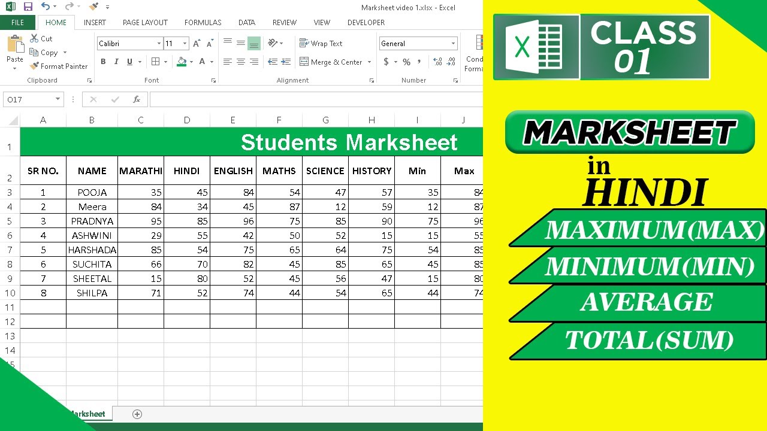Image resolution: width=767 pixels, height=431 pixels.
Task: Add a new worksheet with the plus button
Action: point(137,414)
